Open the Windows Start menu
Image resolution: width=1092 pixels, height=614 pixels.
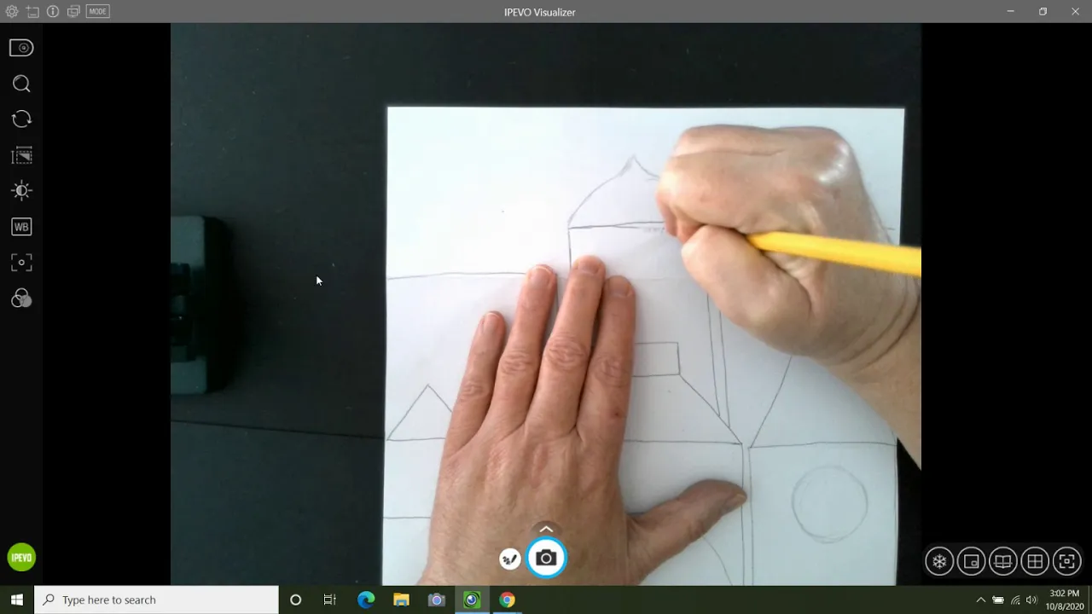click(x=17, y=600)
